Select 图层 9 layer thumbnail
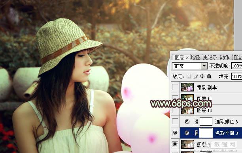Viewport: 242px width, 153px height. 187,144
